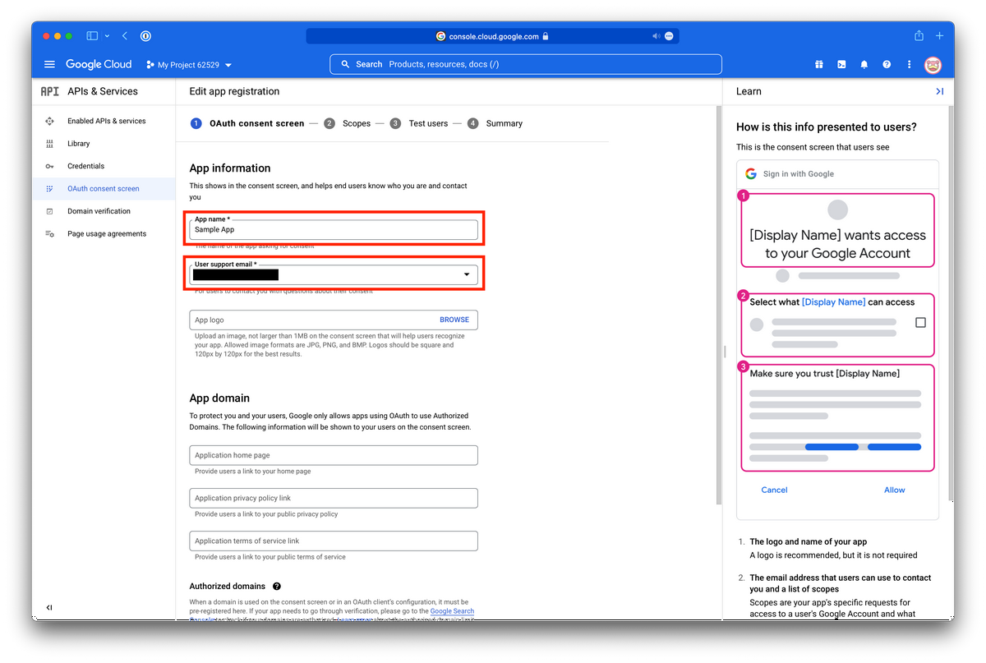Open the gift free trial icon
986x663 pixels.
tap(819, 64)
